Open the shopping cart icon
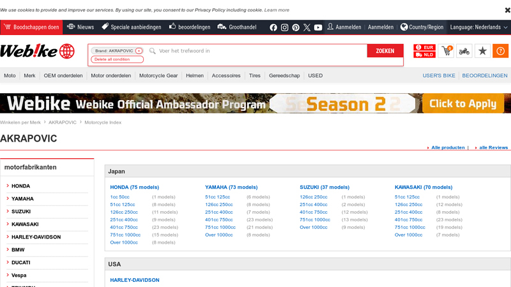The image size is (511, 287). point(445,51)
